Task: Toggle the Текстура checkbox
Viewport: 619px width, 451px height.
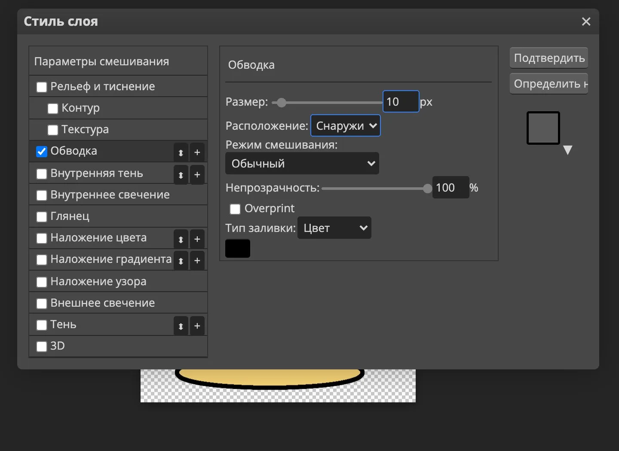Action: tap(53, 130)
